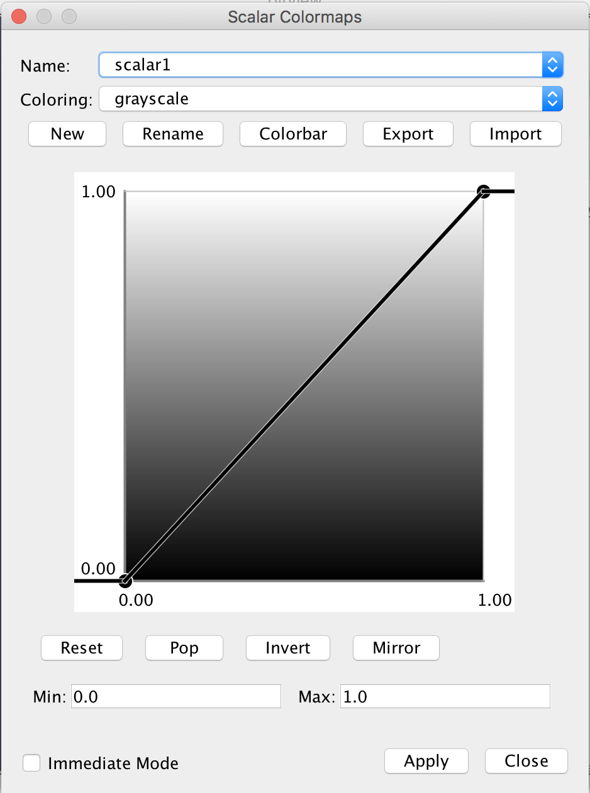Apply the colormap changes
This screenshot has height=793, width=590.
[426, 761]
